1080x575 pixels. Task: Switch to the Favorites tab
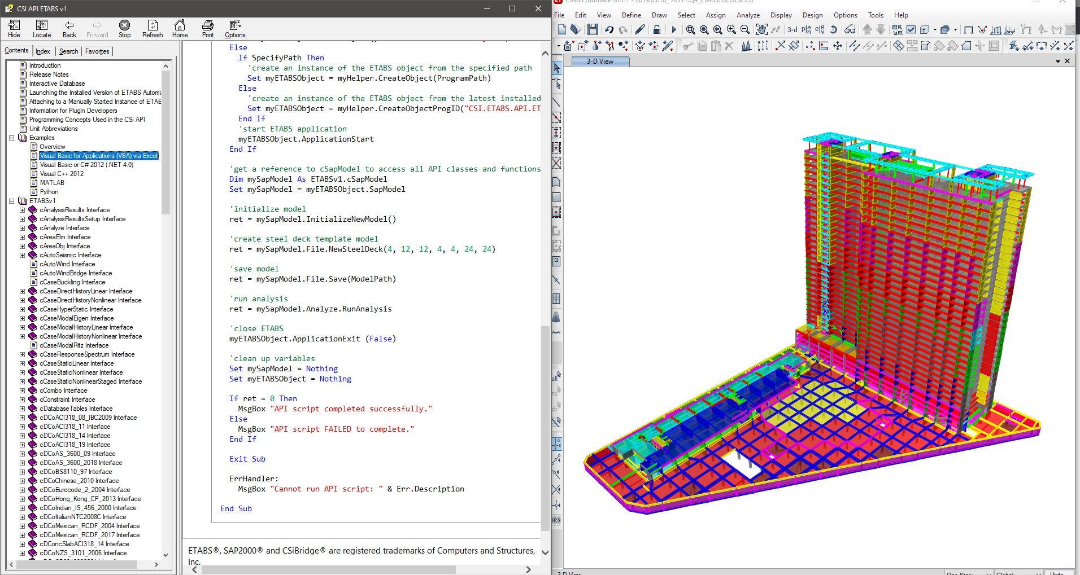coord(97,51)
